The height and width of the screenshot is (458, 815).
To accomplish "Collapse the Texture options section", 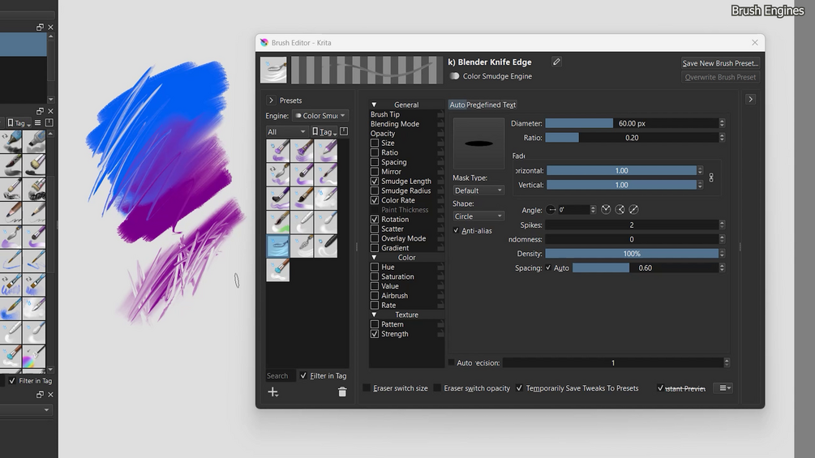I will coord(374,315).
